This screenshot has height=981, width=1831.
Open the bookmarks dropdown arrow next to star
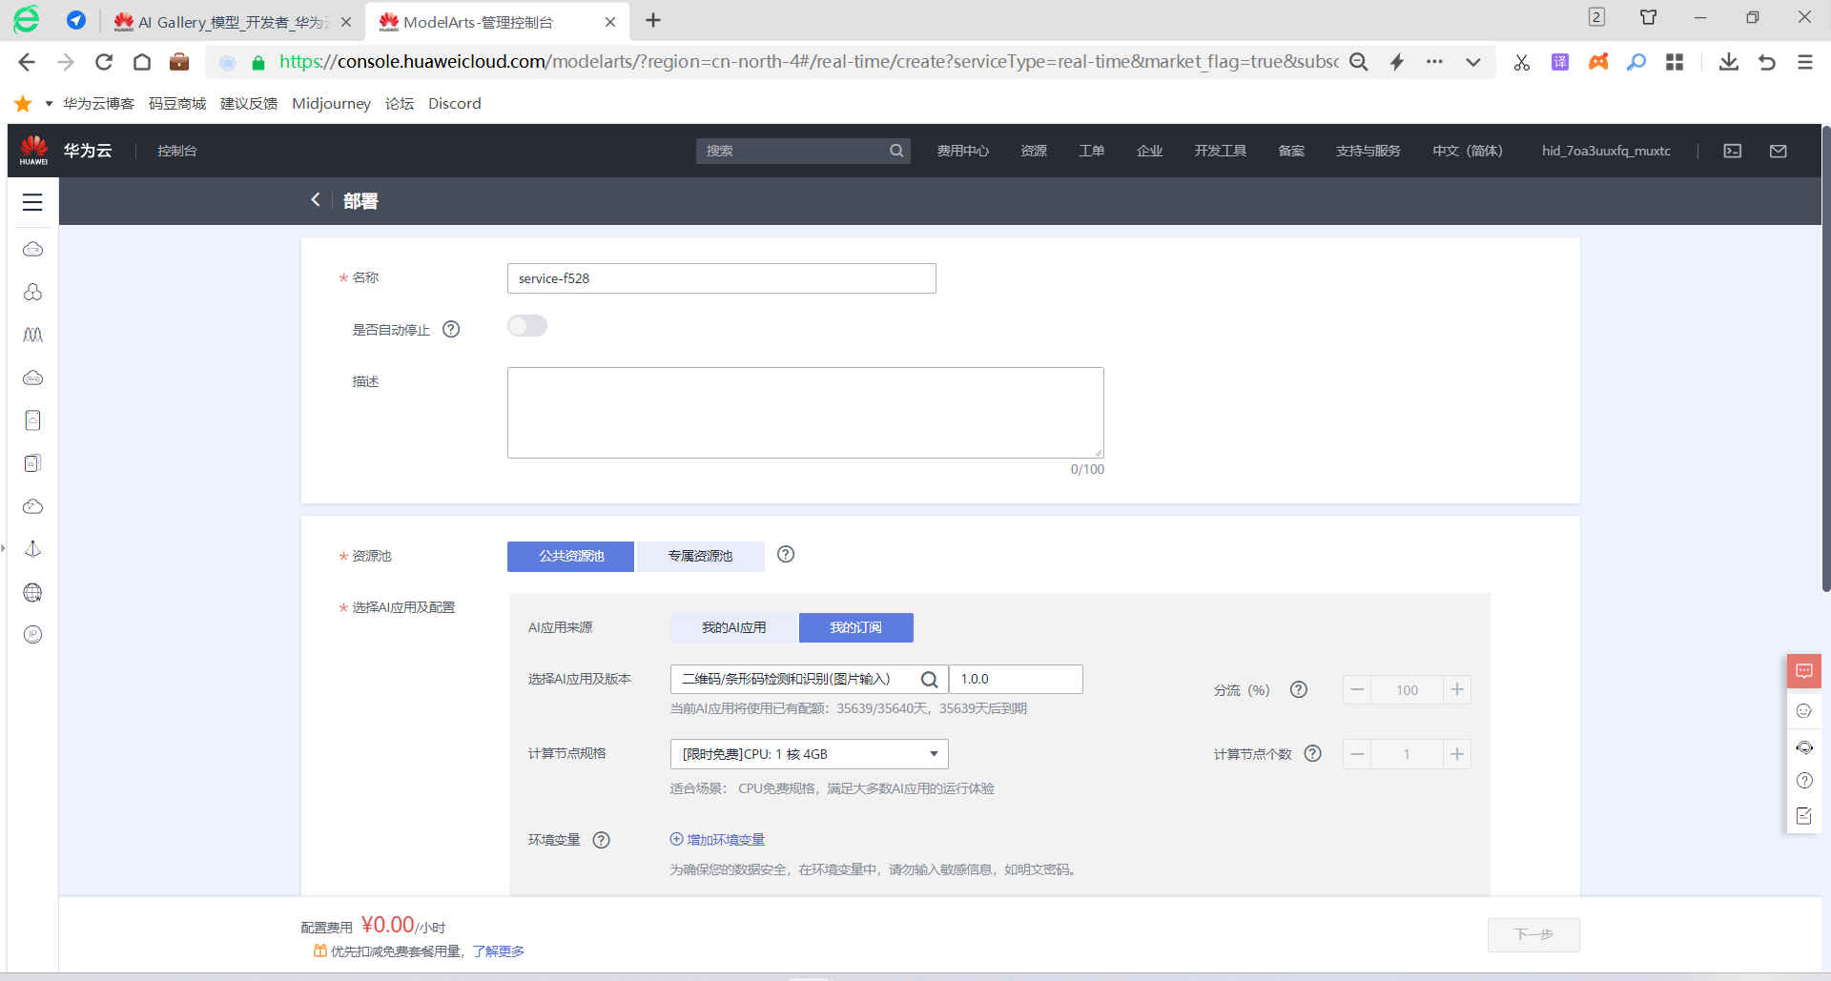pos(49,103)
